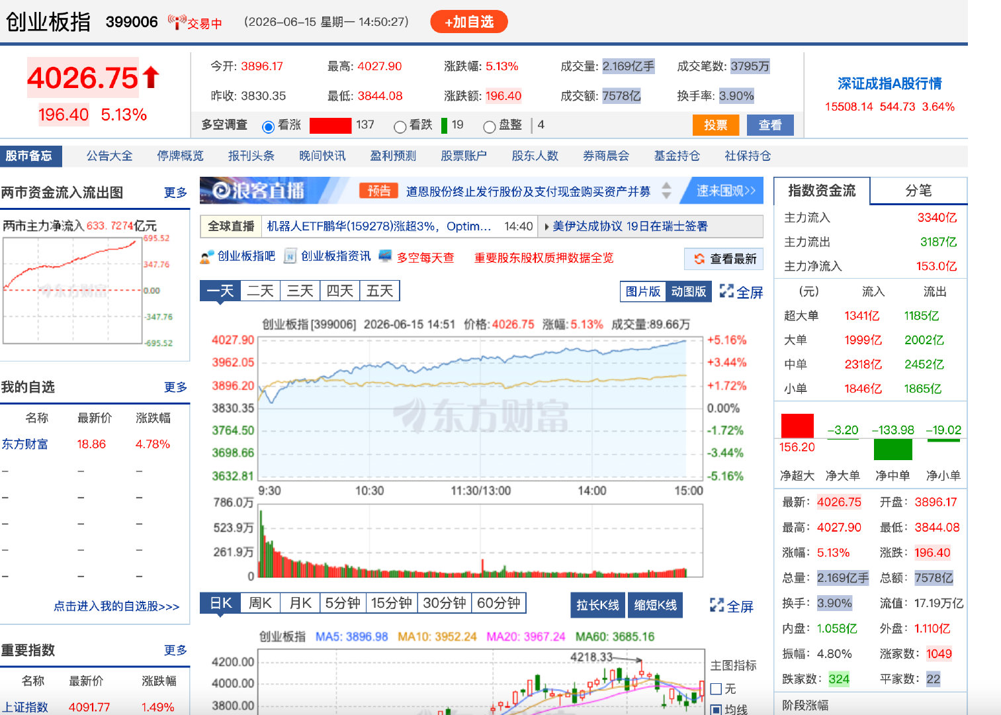The height and width of the screenshot is (715, 1001).
Task: Switch to 日K chart tab
Action: (220, 603)
